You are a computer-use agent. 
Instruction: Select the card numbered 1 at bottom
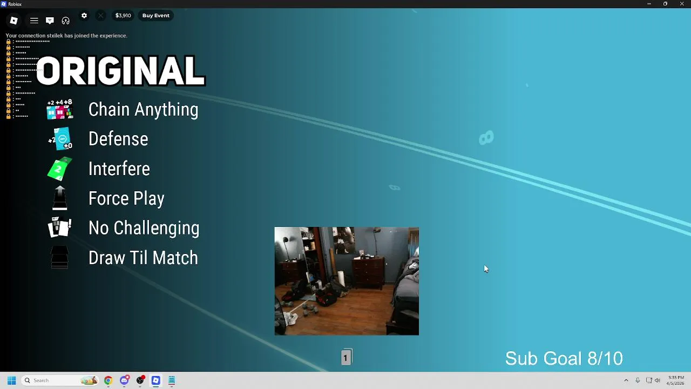(345, 358)
